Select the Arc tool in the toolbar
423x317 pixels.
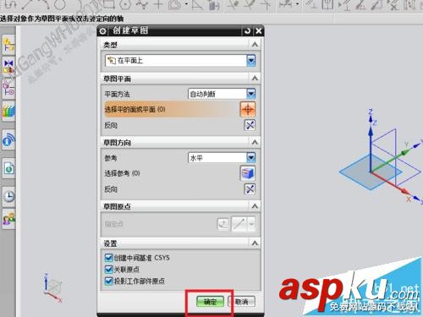[43, 4]
